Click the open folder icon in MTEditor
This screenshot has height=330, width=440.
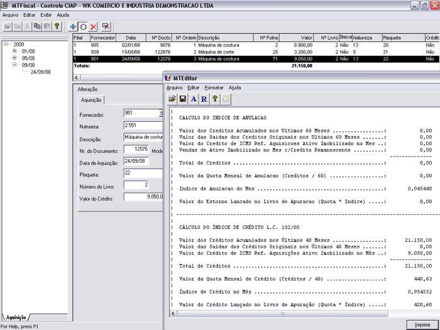click(172, 99)
